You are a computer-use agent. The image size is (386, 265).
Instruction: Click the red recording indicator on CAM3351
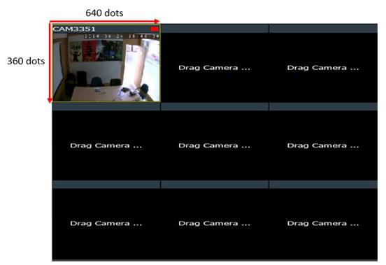click(x=154, y=29)
